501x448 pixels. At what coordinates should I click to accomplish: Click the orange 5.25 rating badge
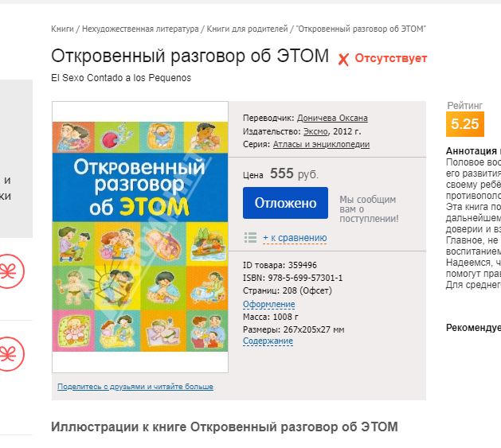coord(464,124)
